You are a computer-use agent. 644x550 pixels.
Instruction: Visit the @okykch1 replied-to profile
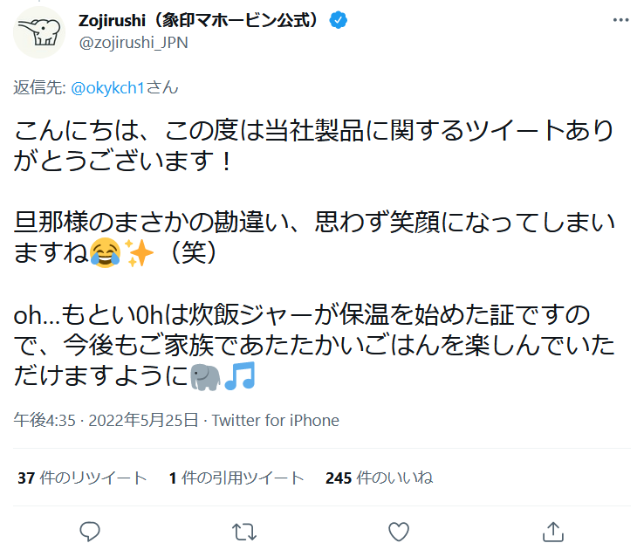pyautogui.click(x=107, y=86)
